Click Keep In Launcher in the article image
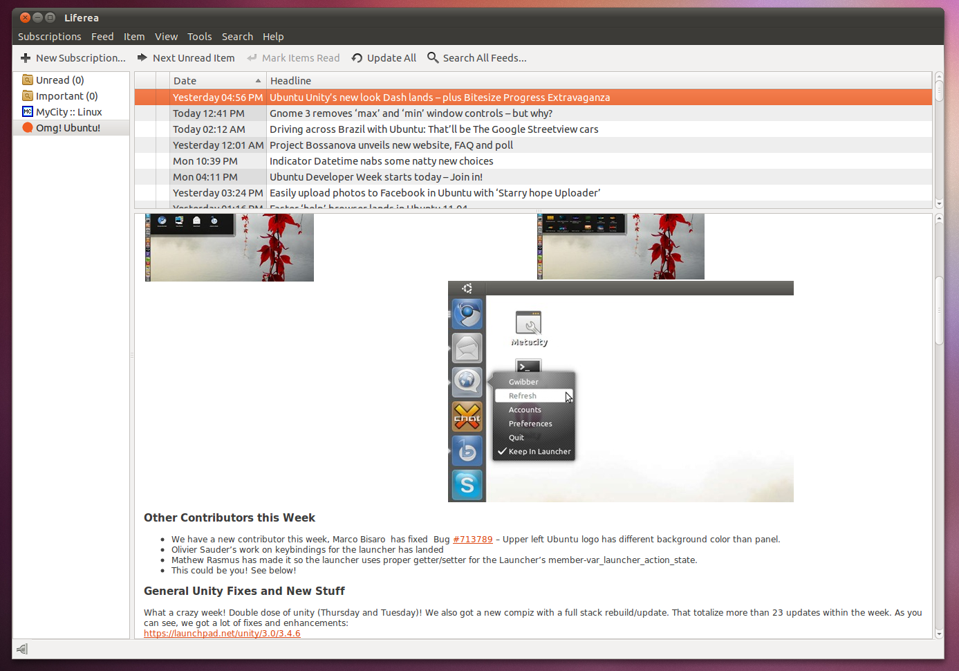The height and width of the screenshot is (671, 959). (534, 452)
